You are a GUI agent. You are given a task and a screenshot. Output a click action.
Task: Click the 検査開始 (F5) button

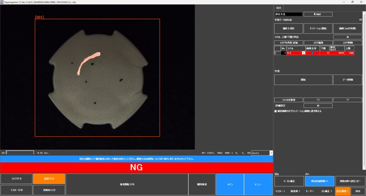[x=127, y=185]
